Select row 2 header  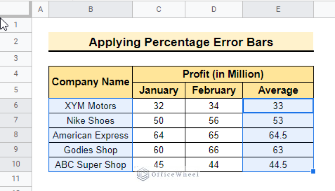pyautogui.click(x=16, y=41)
